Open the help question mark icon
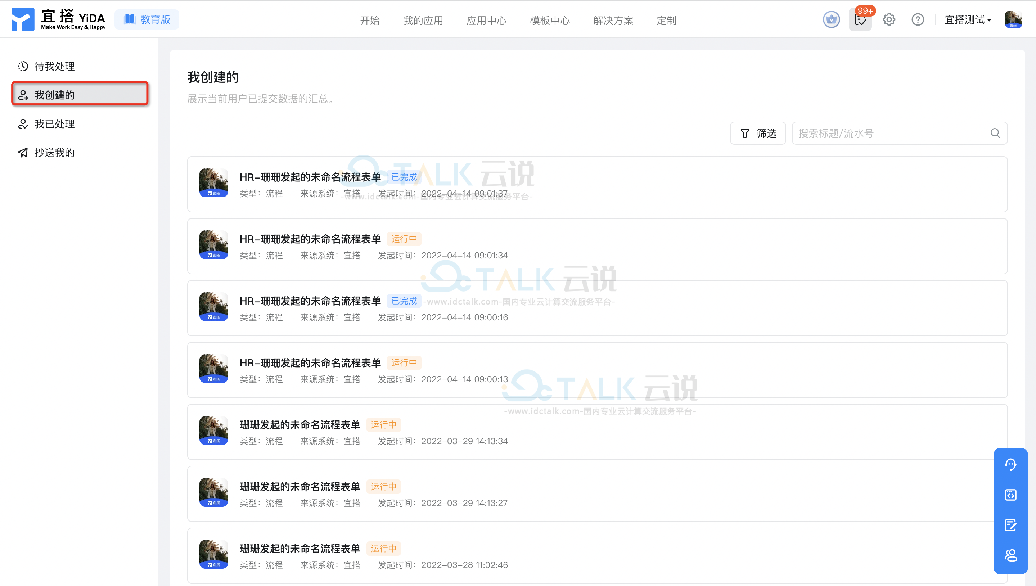1036x586 pixels. pos(918,19)
